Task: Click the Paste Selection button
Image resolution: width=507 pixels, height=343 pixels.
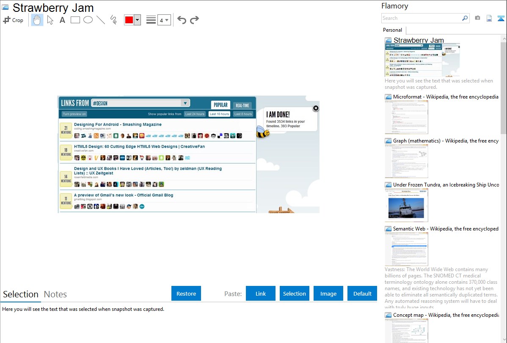Action: click(294, 294)
